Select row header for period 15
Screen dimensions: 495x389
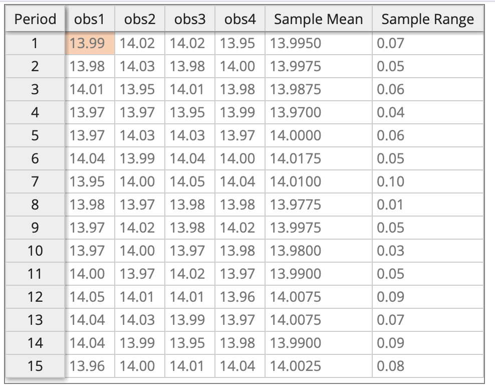[35, 366]
